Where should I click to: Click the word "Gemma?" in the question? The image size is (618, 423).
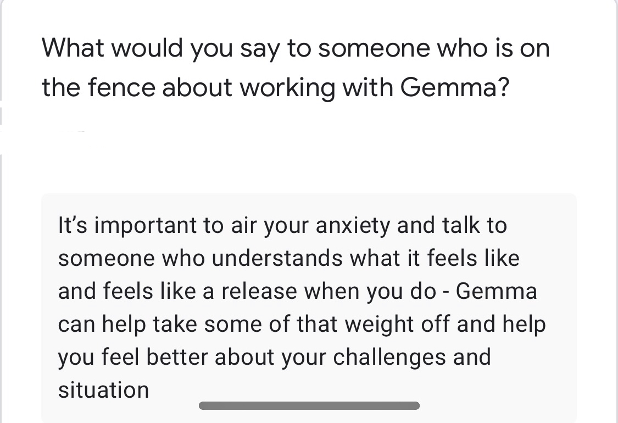point(453,88)
